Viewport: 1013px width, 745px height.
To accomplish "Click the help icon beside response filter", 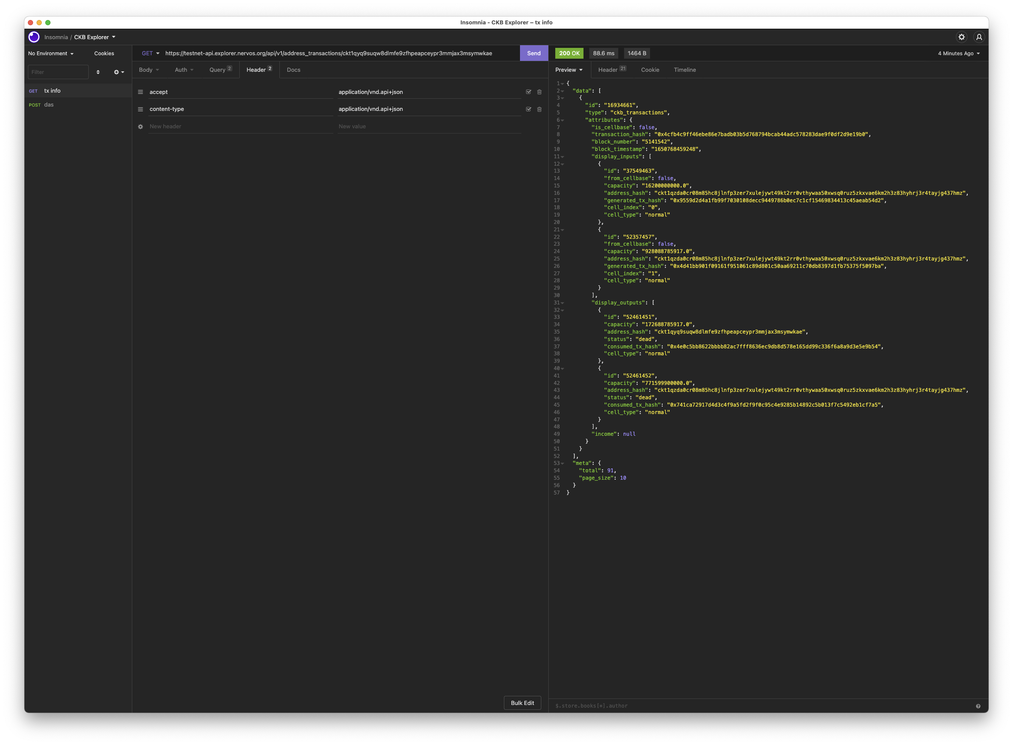I will coord(978,706).
